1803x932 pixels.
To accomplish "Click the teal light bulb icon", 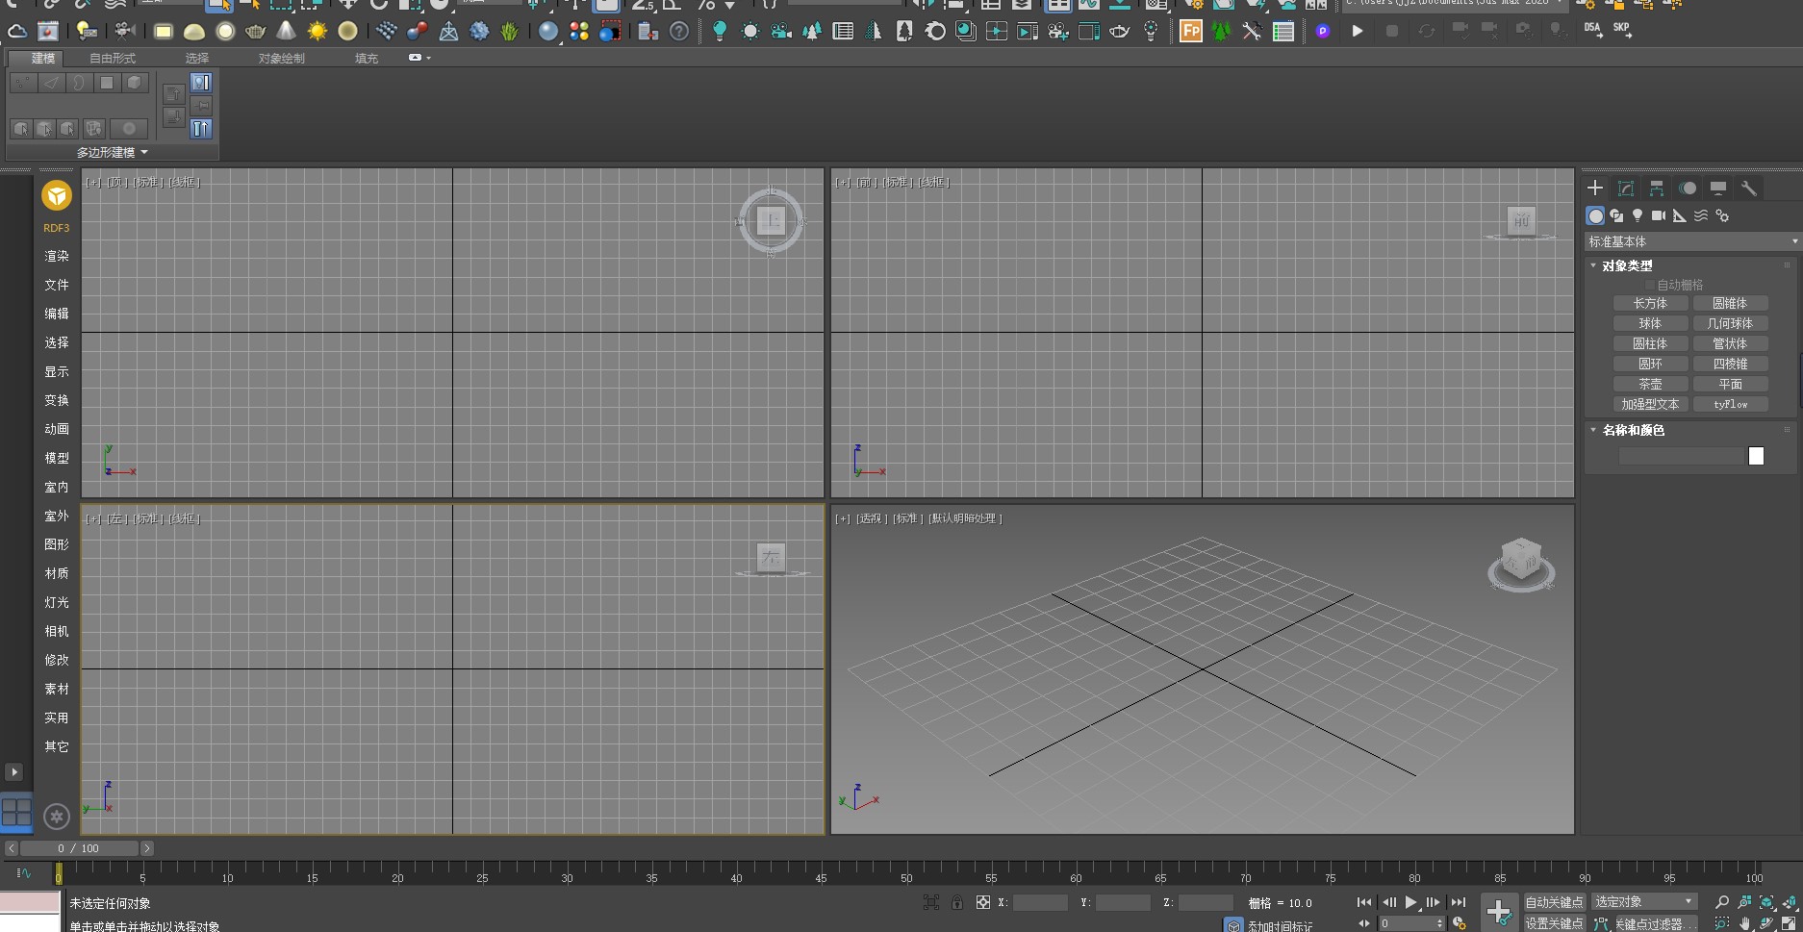I will (719, 32).
